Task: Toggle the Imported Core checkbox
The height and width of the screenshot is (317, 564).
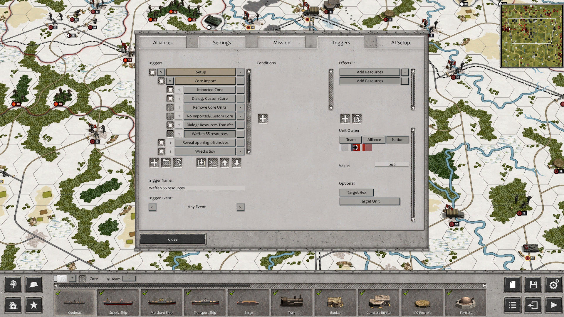Action: coord(170,90)
